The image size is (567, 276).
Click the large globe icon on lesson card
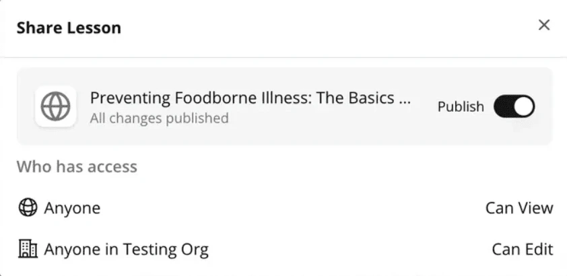[55, 106]
